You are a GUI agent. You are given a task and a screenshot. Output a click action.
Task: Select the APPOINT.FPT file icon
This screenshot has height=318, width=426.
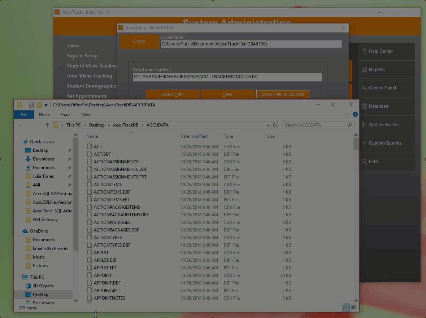[90, 290]
